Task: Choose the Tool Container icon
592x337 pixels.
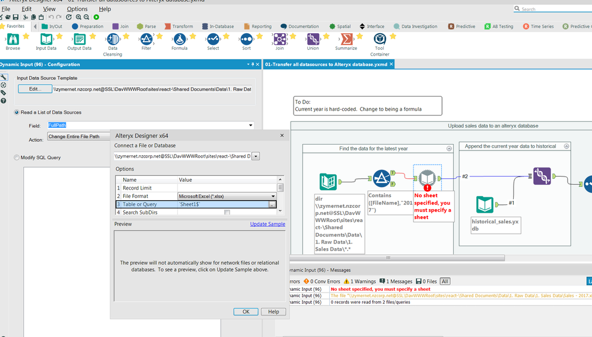Action: (380, 39)
